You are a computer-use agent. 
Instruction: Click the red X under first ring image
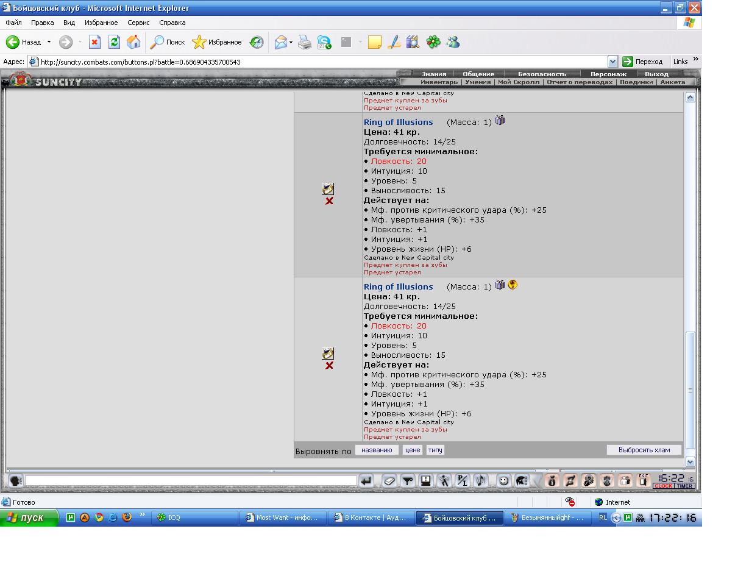329,201
